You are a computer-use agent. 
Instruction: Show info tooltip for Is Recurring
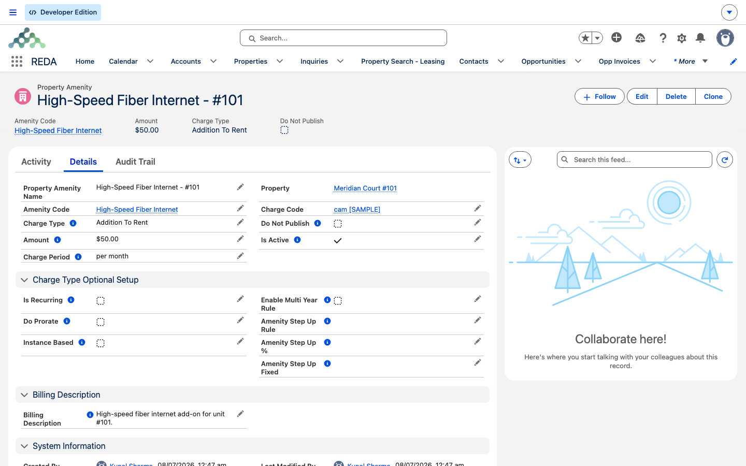pyautogui.click(x=71, y=300)
